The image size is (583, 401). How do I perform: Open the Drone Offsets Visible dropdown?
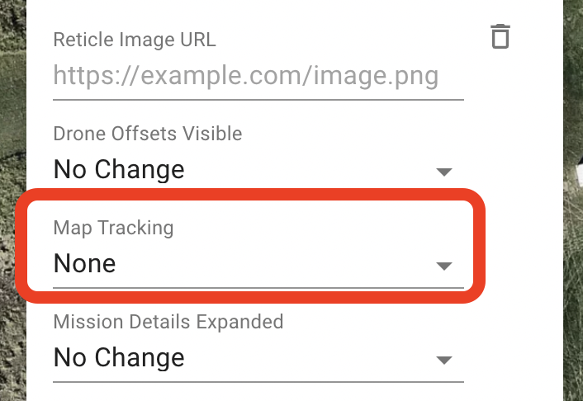pyautogui.click(x=258, y=170)
